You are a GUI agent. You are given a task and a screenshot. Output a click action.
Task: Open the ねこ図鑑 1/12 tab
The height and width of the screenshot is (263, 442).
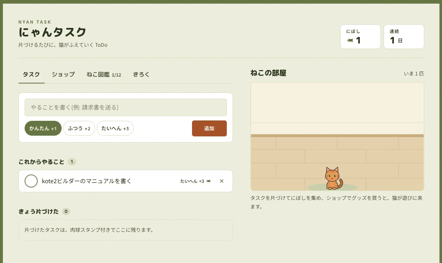[x=104, y=74]
